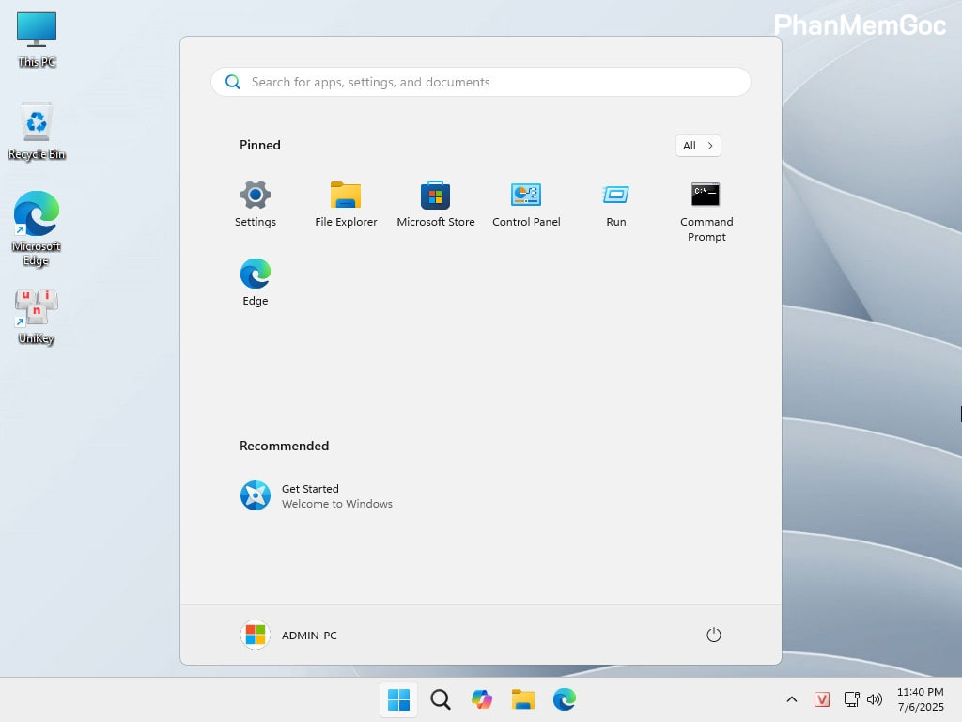The height and width of the screenshot is (722, 962).
Task: Click the UniKey icon in the system tray
Action: point(822,699)
